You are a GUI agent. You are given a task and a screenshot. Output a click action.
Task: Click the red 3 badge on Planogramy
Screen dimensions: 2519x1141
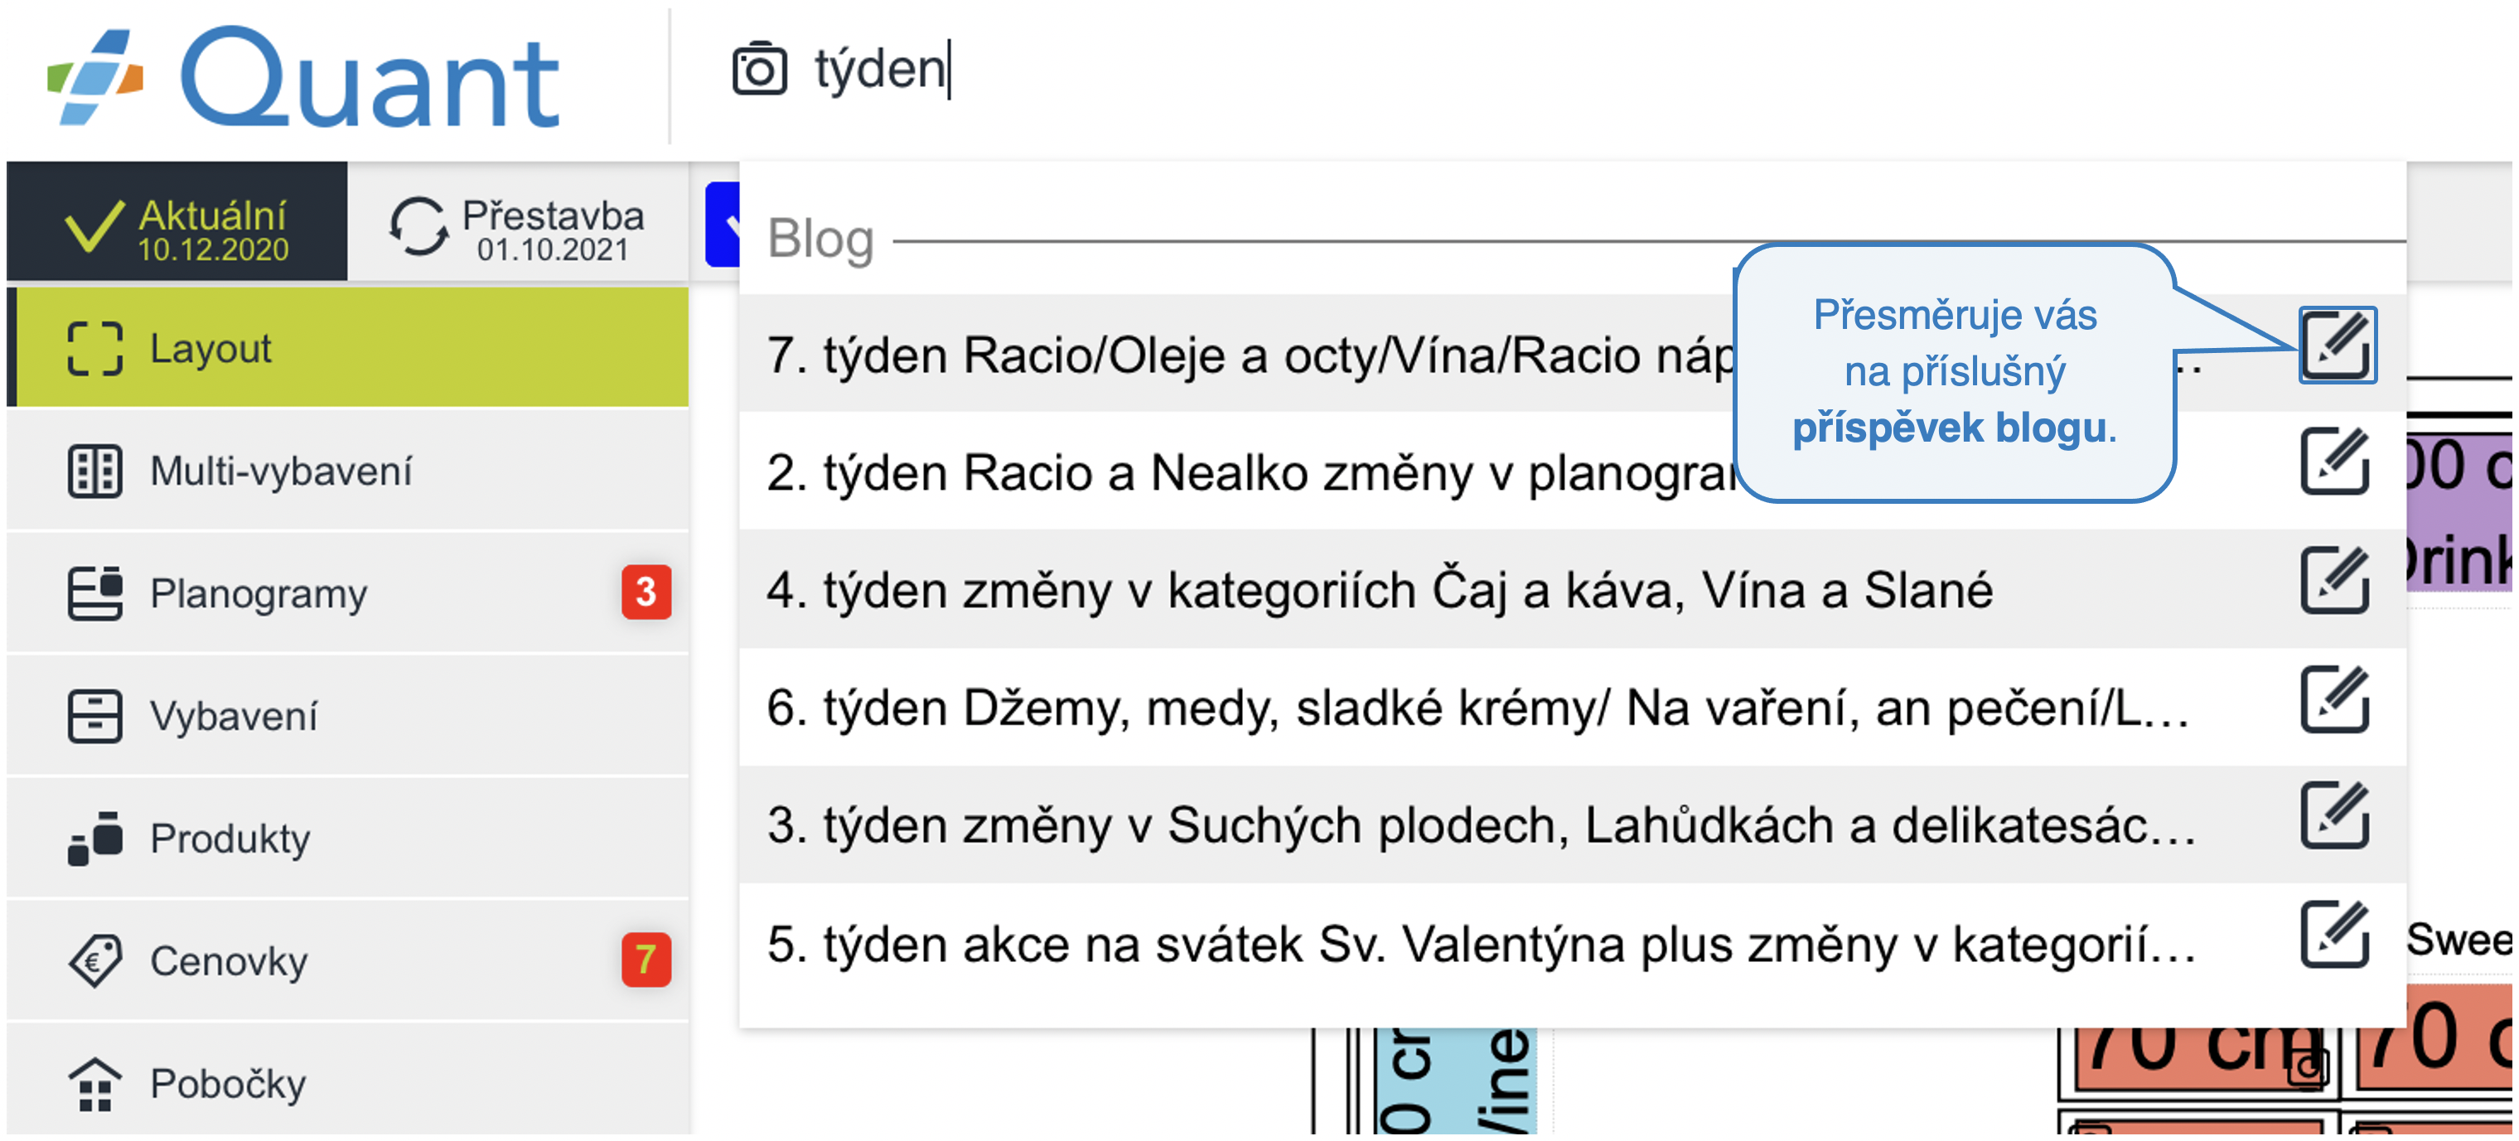646,592
